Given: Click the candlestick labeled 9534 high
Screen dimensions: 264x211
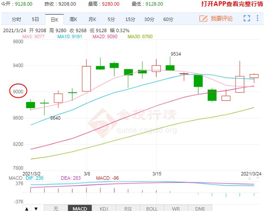Looking at the screenshot, I should click(x=170, y=67).
